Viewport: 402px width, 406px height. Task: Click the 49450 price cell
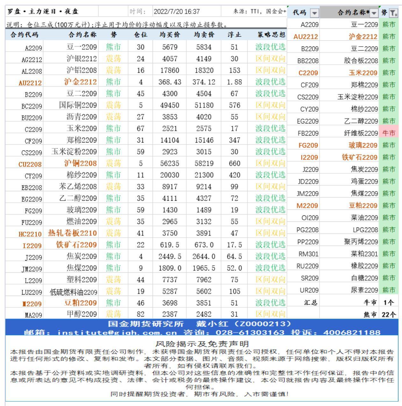point(170,106)
